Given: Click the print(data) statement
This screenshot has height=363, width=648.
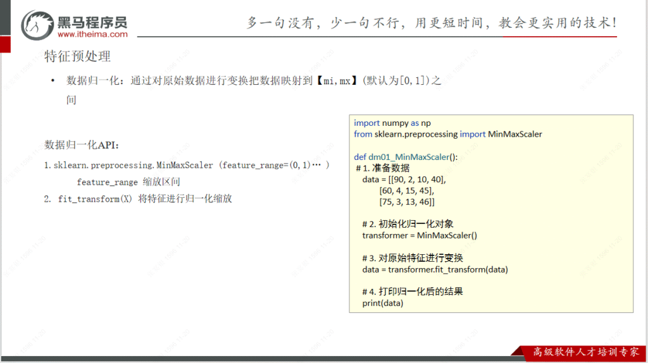Looking at the screenshot, I should [x=382, y=303].
